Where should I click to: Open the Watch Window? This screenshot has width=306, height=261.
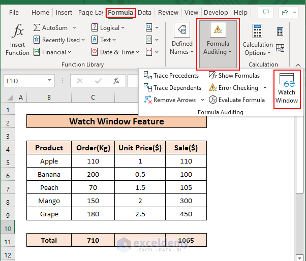tap(287, 89)
